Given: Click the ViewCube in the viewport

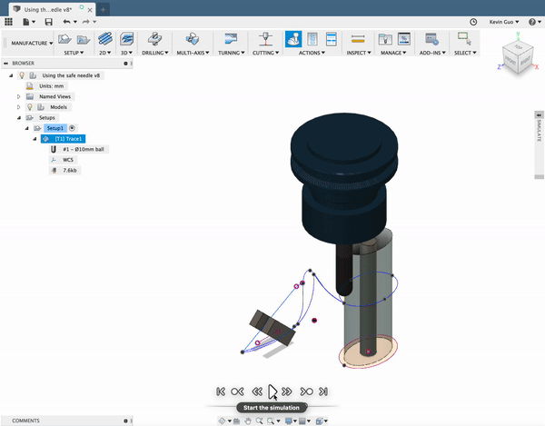Looking at the screenshot, I should pyautogui.click(x=518, y=58).
